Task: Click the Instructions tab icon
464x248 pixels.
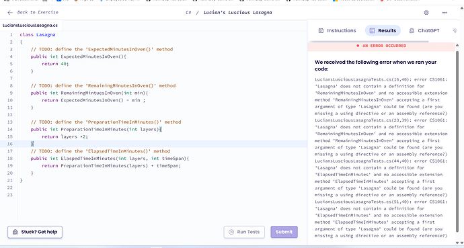Action: pos(321,30)
